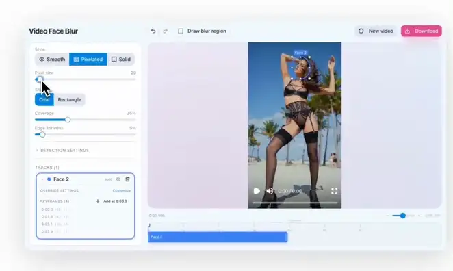Click the blue Face 2 timeline clip
Image resolution: width=453 pixels, height=271 pixels.
click(218, 237)
